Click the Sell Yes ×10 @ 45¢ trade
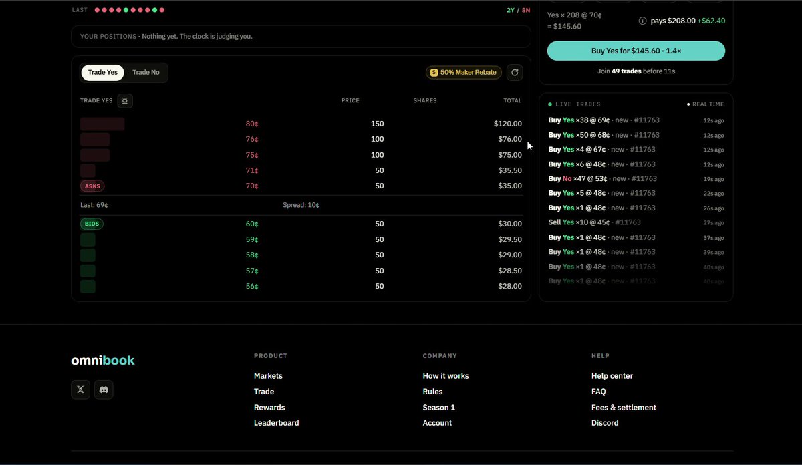Image resolution: width=802 pixels, height=465 pixels. point(636,222)
